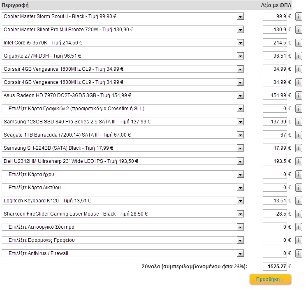Select price field showing 67

point(275,135)
